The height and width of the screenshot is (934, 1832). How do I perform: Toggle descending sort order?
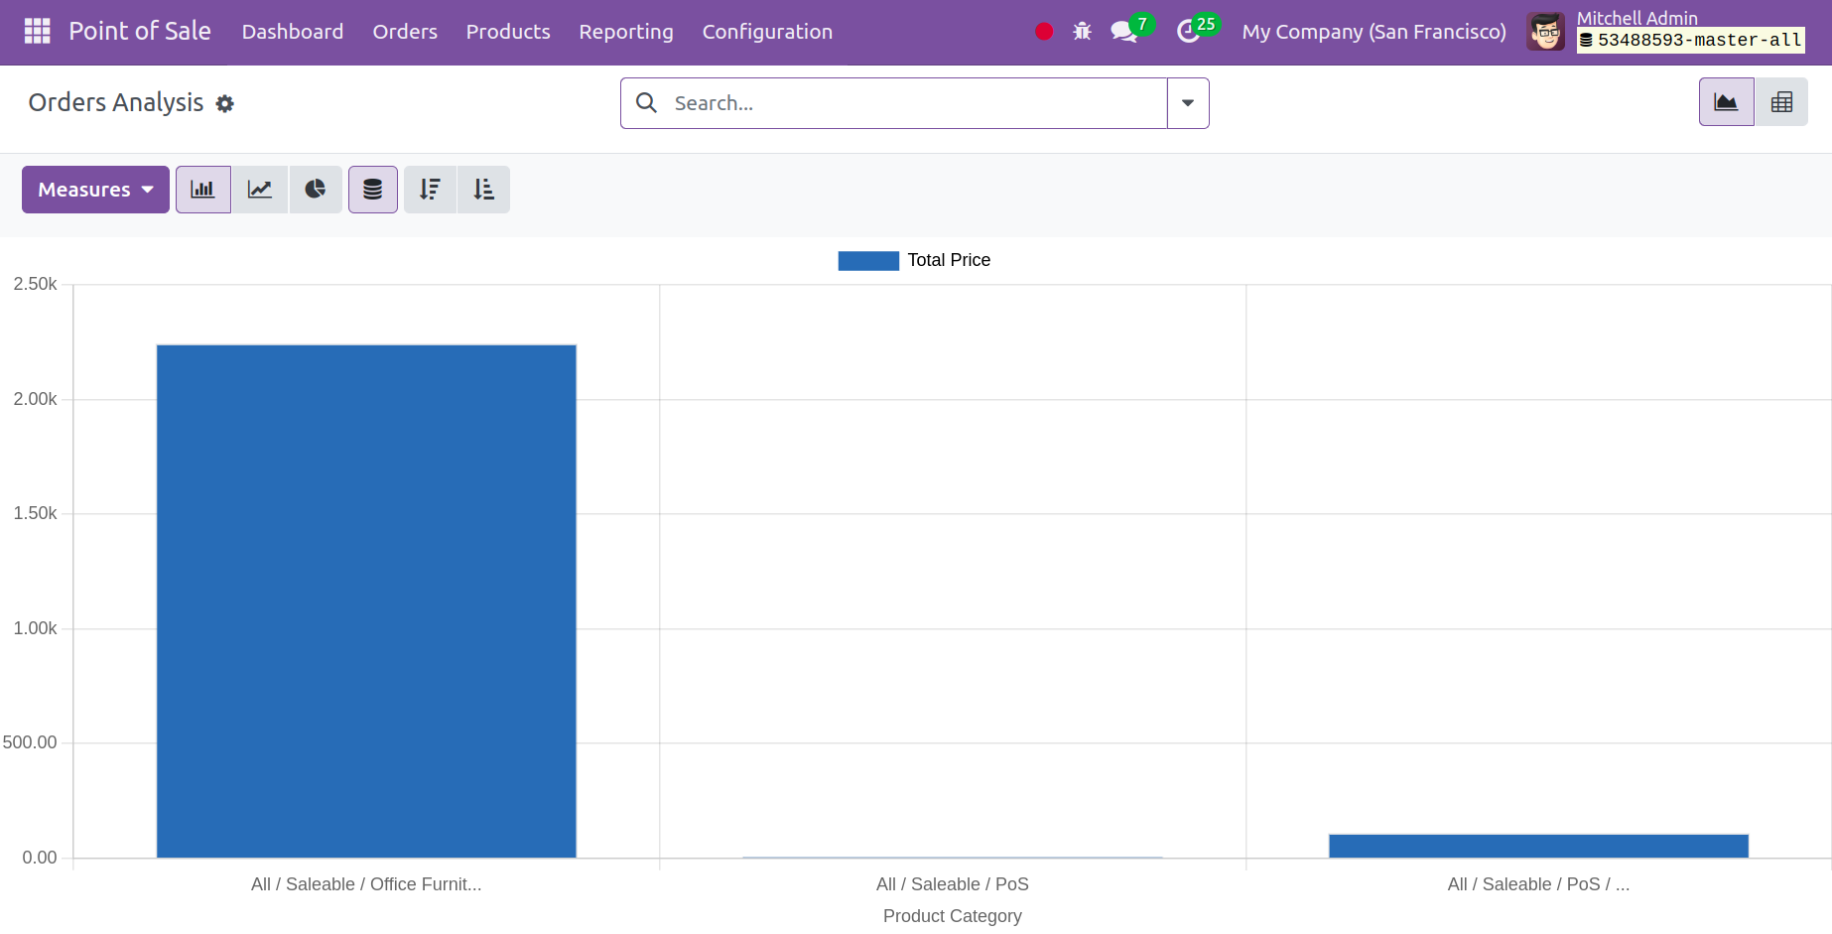click(430, 190)
